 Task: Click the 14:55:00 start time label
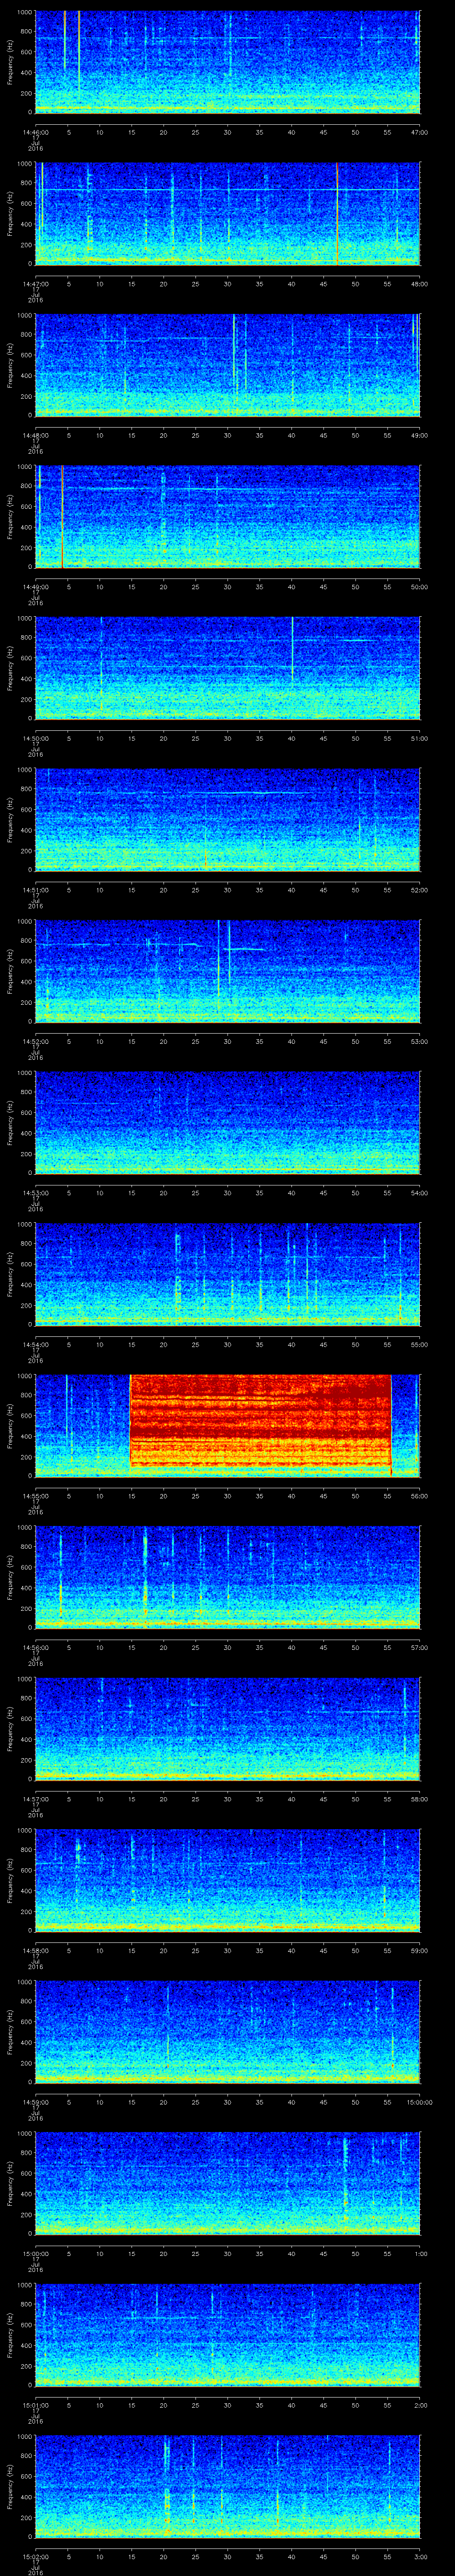36,1496
